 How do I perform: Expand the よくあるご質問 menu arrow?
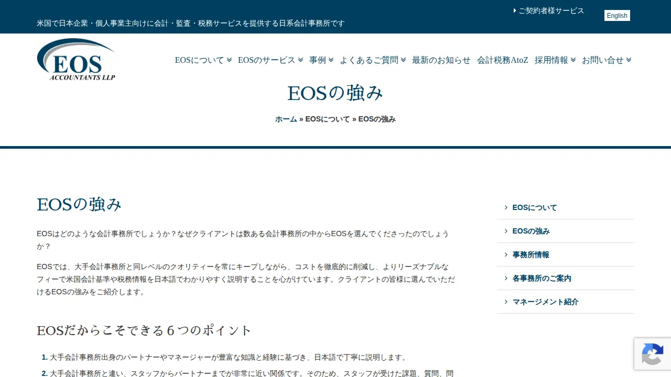point(403,60)
